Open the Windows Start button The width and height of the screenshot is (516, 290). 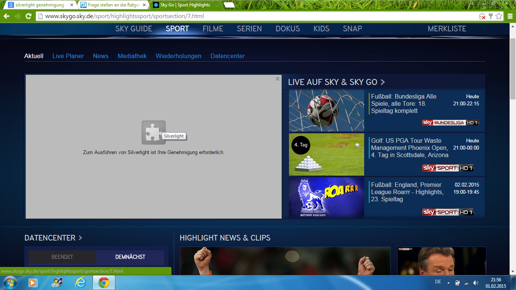click(9, 282)
